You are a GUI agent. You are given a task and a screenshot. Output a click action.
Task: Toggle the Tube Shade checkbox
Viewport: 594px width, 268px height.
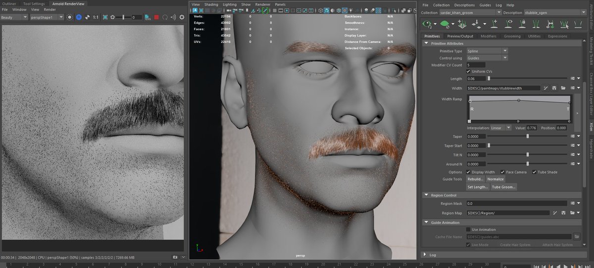coord(534,172)
